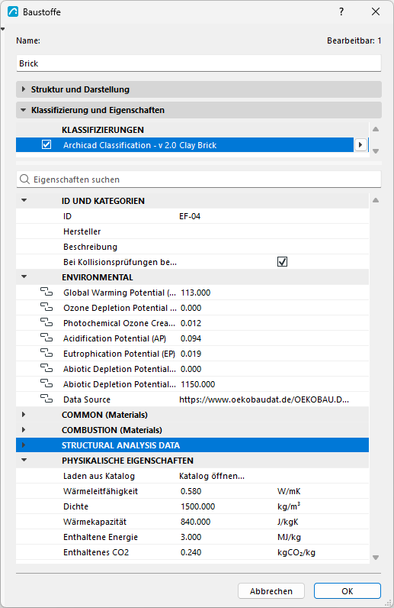Image resolution: width=394 pixels, height=608 pixels.
Task: Click link icon beside Abiotic Depletion value 1150.000
Action: 46,384
